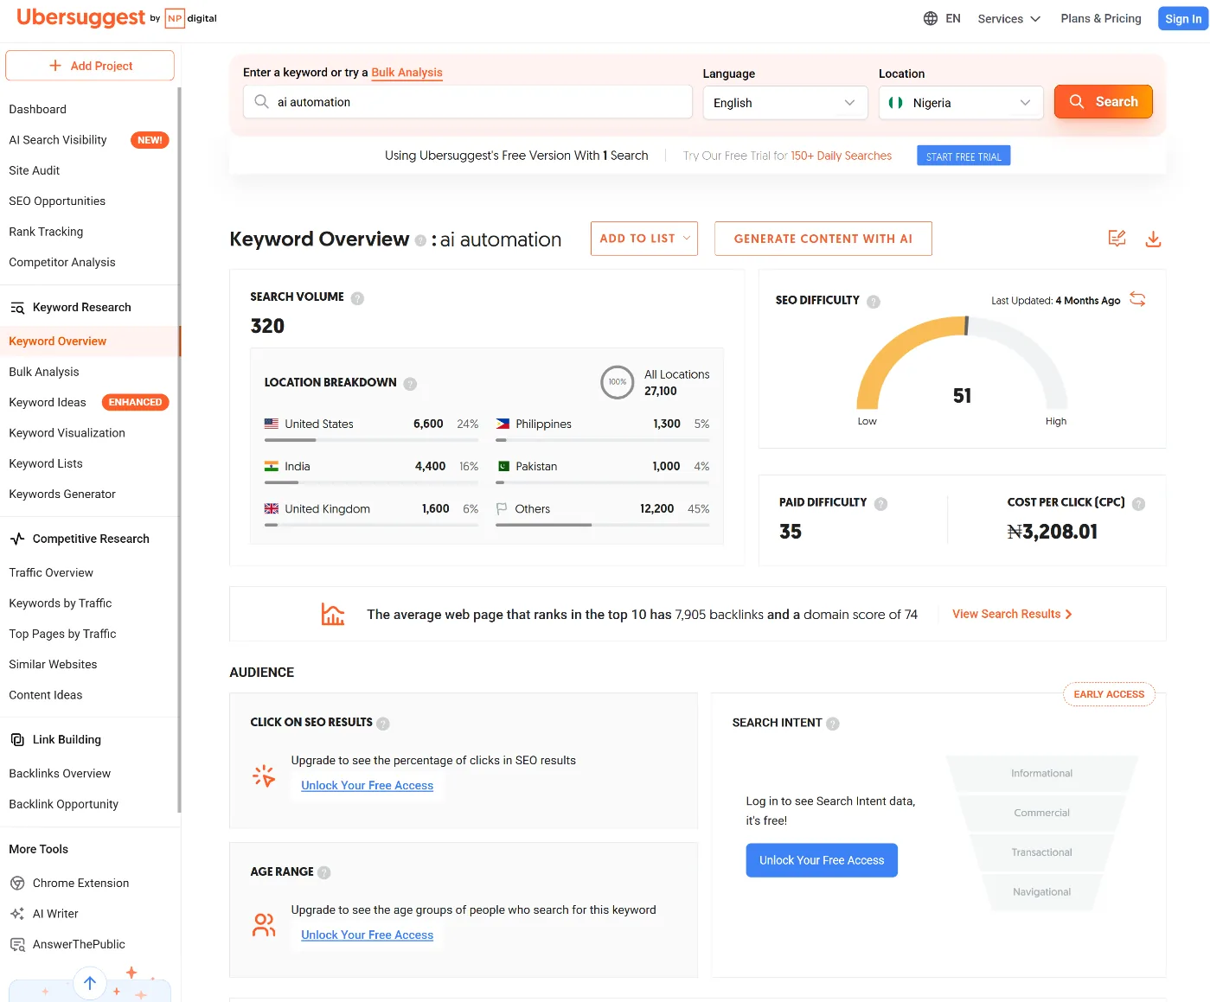Open the Location dropdown showing Nigeria
This screenshot has height=1002, width=1210.
(x=960, y=102)
